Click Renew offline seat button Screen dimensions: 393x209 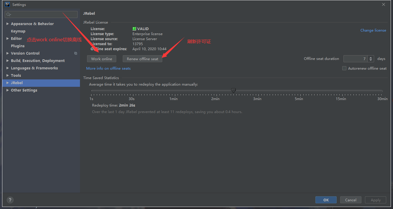[143, 59]
